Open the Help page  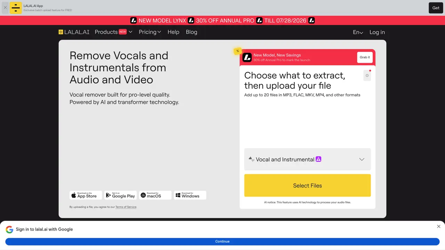173,32
